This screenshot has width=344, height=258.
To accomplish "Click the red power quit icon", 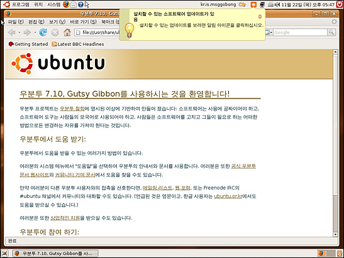I will 340,4.
